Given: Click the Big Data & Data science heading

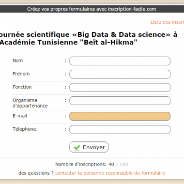Looking at the screenshot, I should 89,38.
